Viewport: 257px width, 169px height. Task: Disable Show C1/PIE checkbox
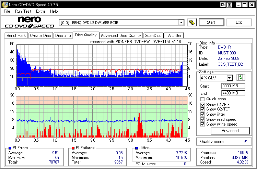point(202,105)
